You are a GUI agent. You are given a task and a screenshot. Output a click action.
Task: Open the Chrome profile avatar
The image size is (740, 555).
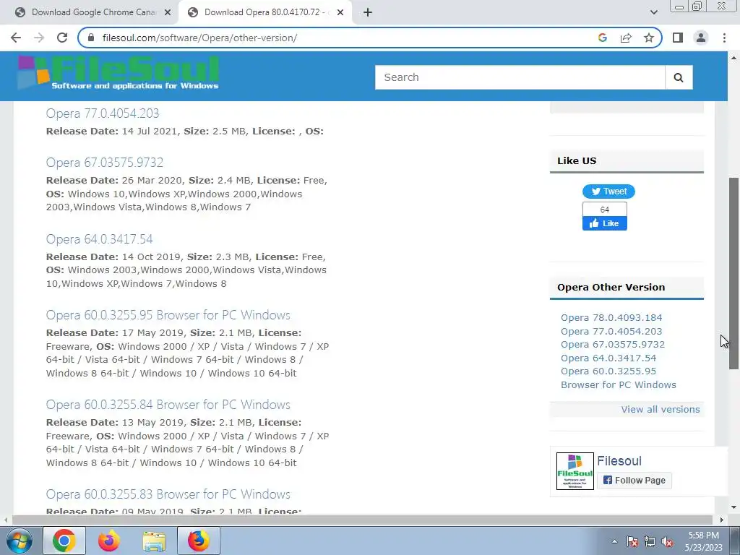(x=701, y=38)
